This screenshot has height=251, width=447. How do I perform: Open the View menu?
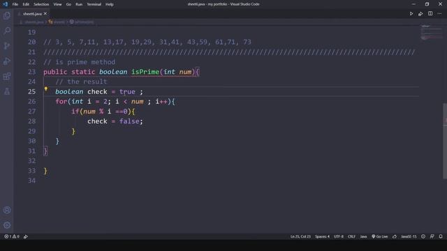coord(57,4)
